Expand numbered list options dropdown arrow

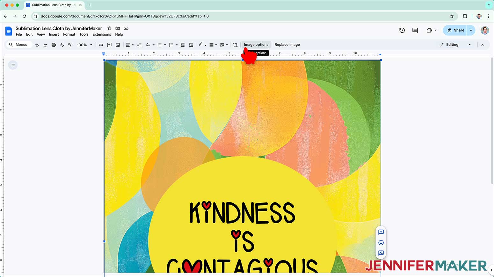(x=176, y=45)
